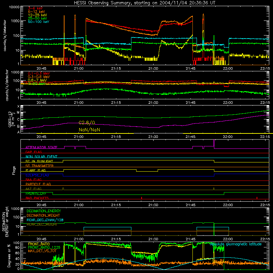
Task: Select the 25-50 keV legend label
Action: [38, 18]
